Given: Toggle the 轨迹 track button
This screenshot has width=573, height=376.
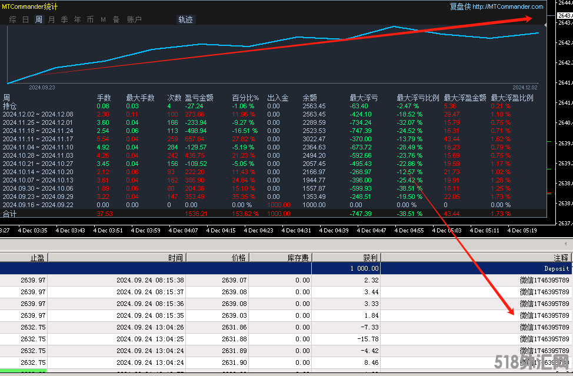Looking at the screenshot, I should point(185,19).
